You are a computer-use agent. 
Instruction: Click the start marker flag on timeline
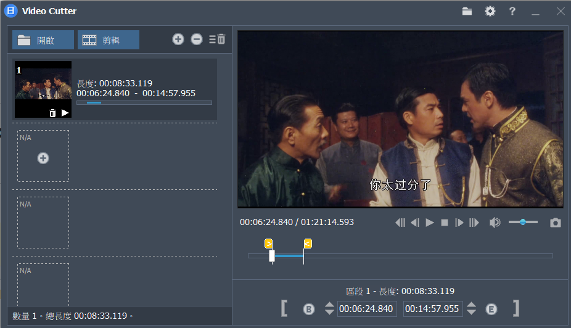pyautogui.click(x=268, y=244)
